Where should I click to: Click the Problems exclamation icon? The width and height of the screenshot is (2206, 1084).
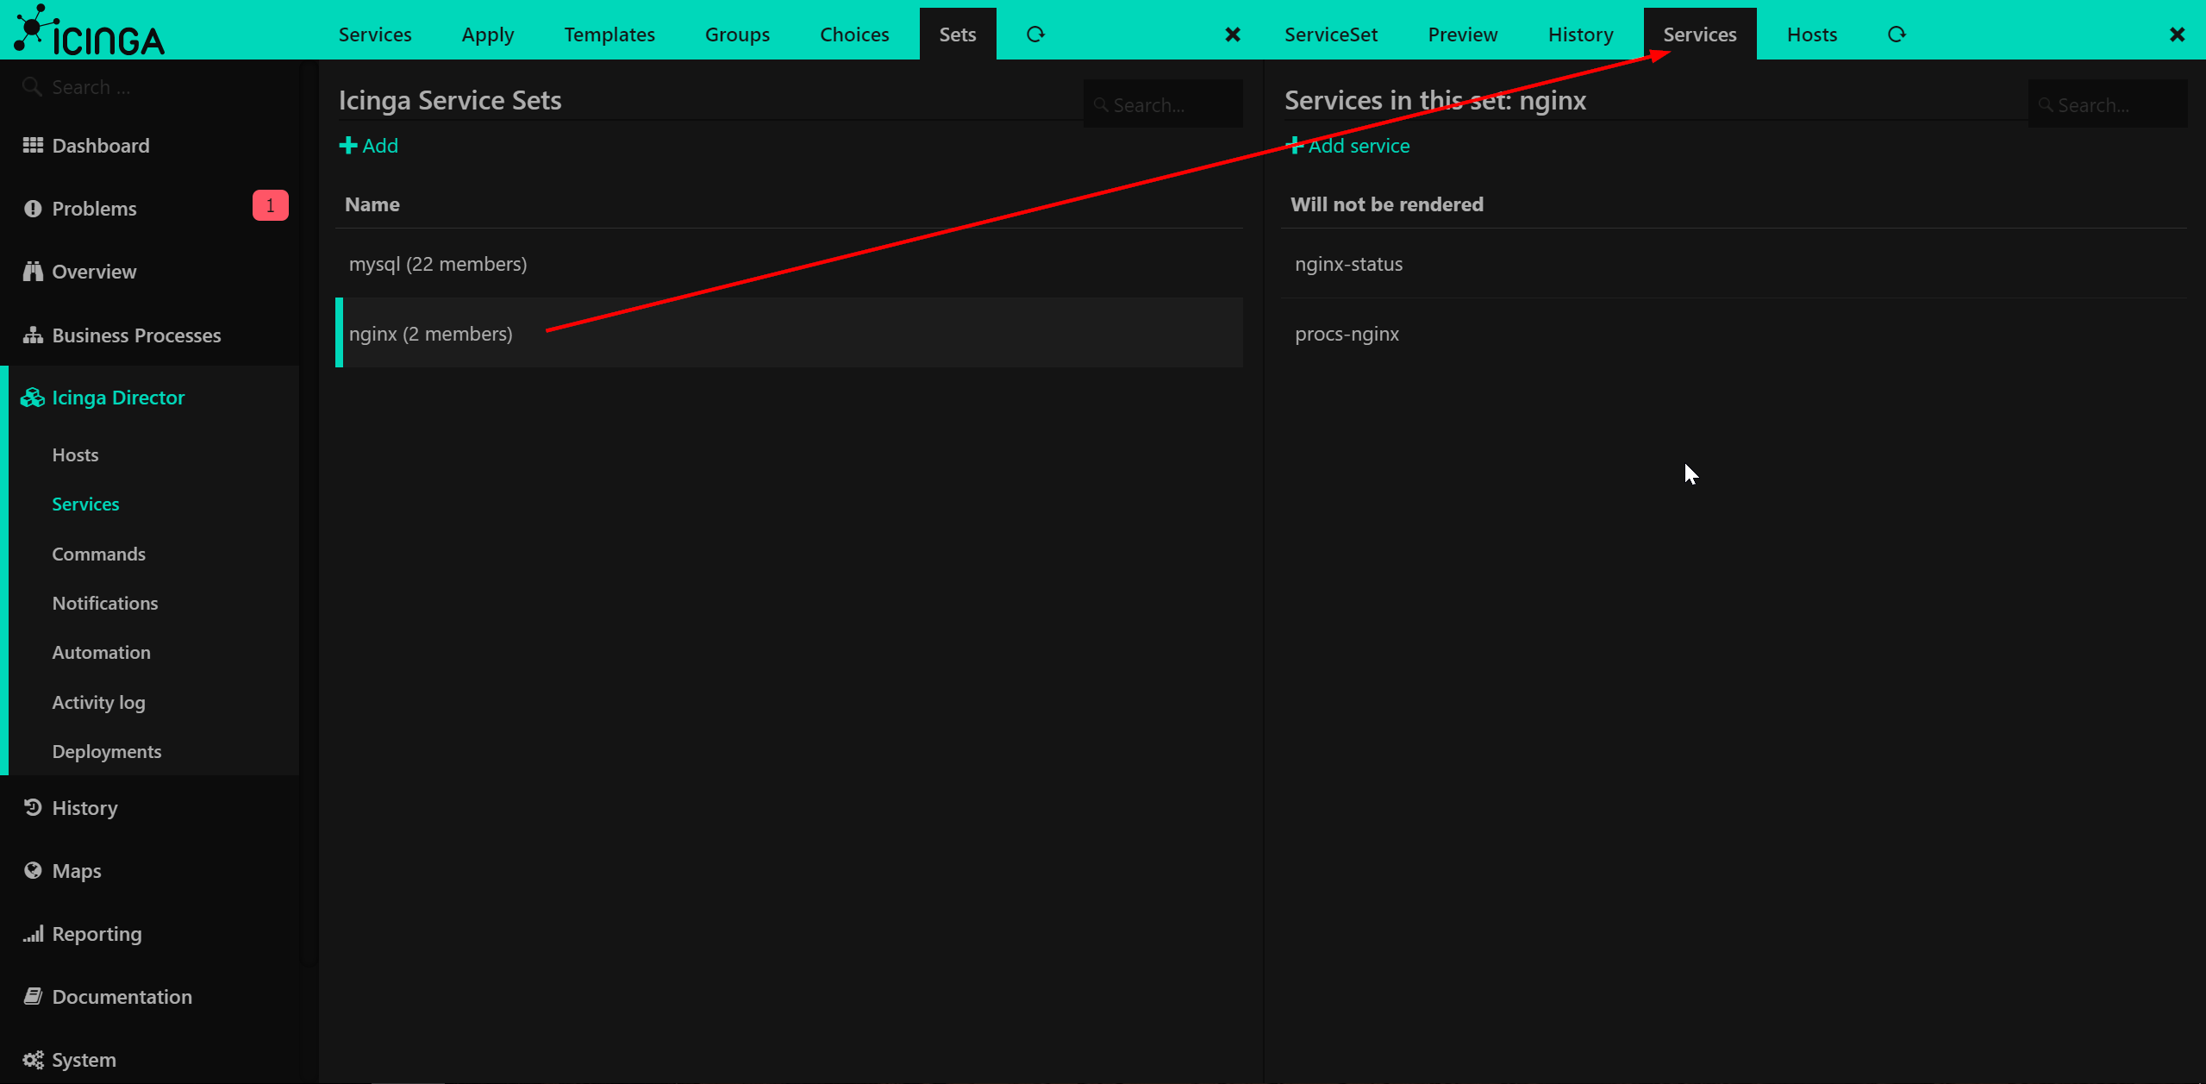[x=31, y=208]
